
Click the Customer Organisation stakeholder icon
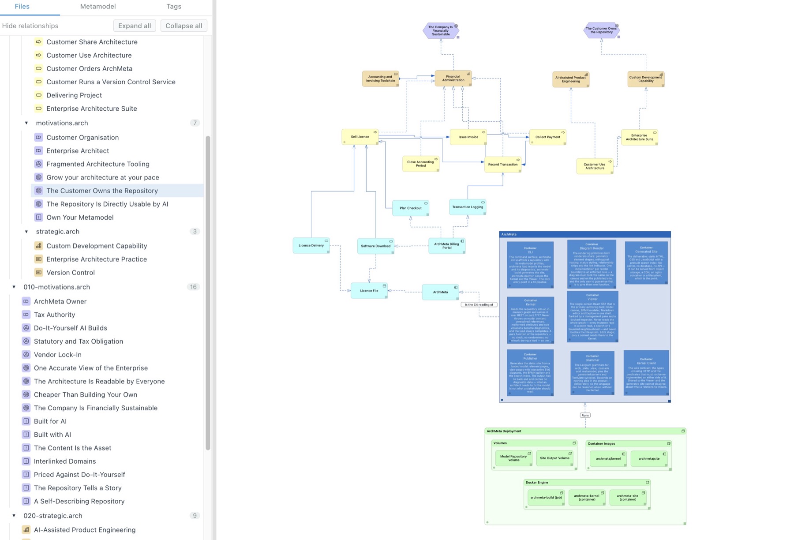pyautogui.click(x=39, y=138)
